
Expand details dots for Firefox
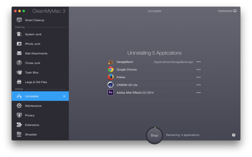[x=199, y=77]
